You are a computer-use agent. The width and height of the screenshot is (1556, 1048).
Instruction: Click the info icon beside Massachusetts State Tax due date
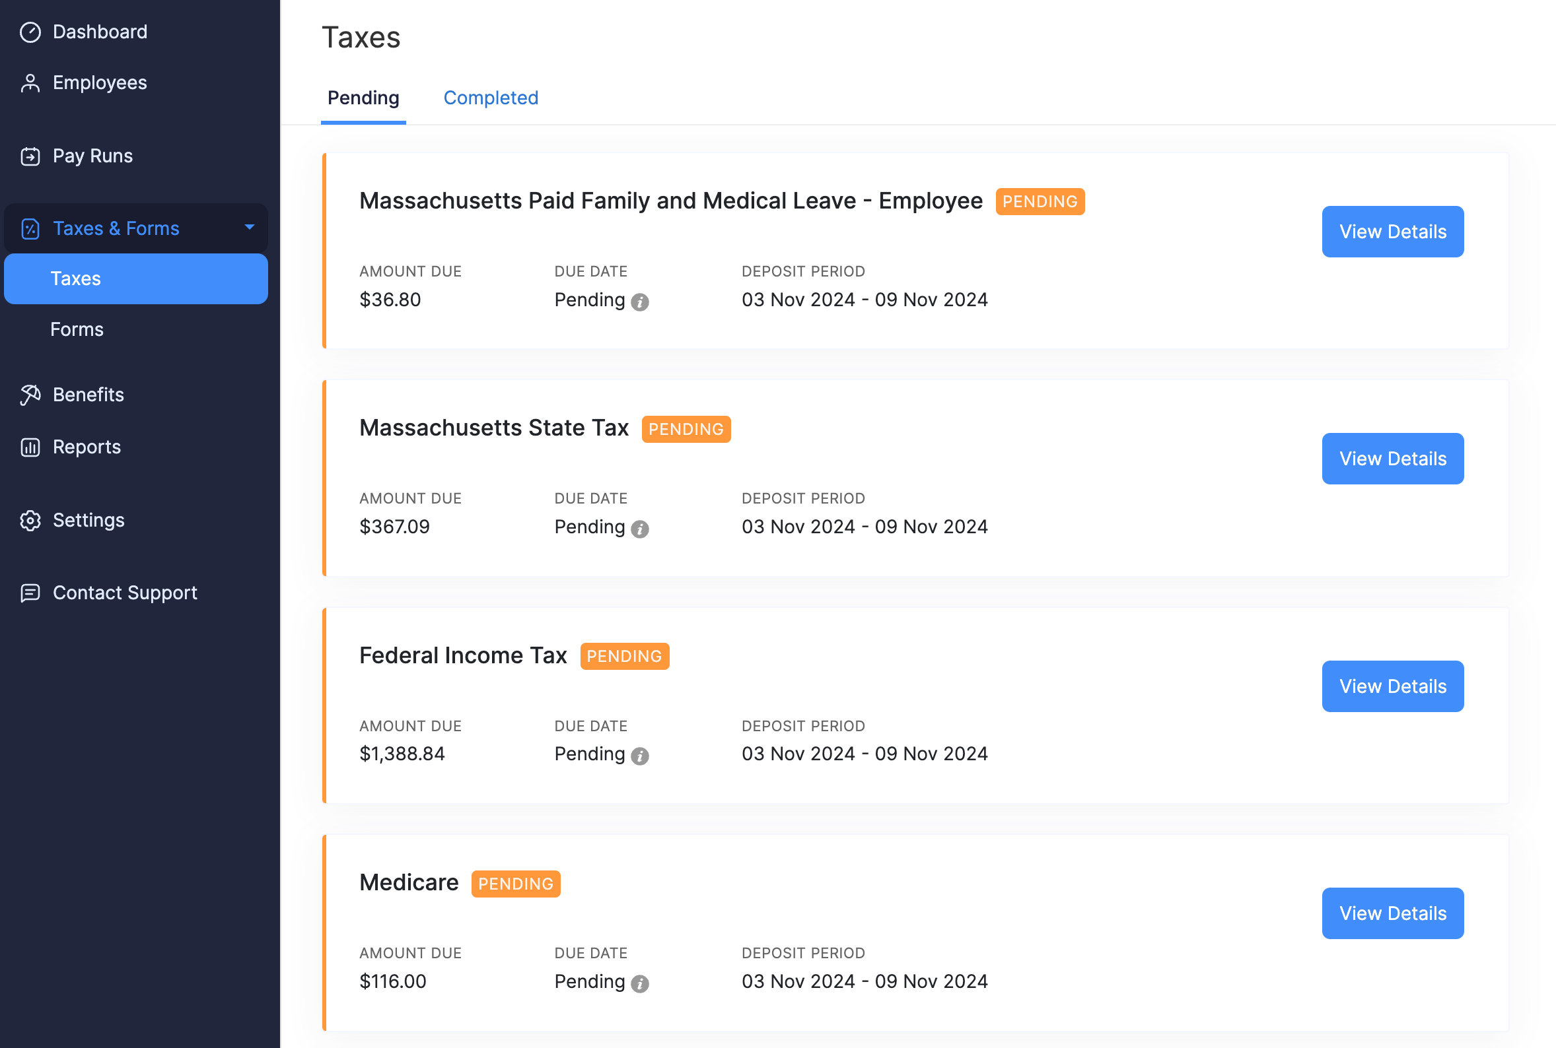[x=641, y=528]
